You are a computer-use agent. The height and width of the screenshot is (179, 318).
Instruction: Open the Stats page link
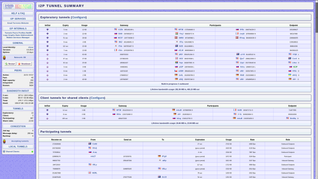(17, 35)
